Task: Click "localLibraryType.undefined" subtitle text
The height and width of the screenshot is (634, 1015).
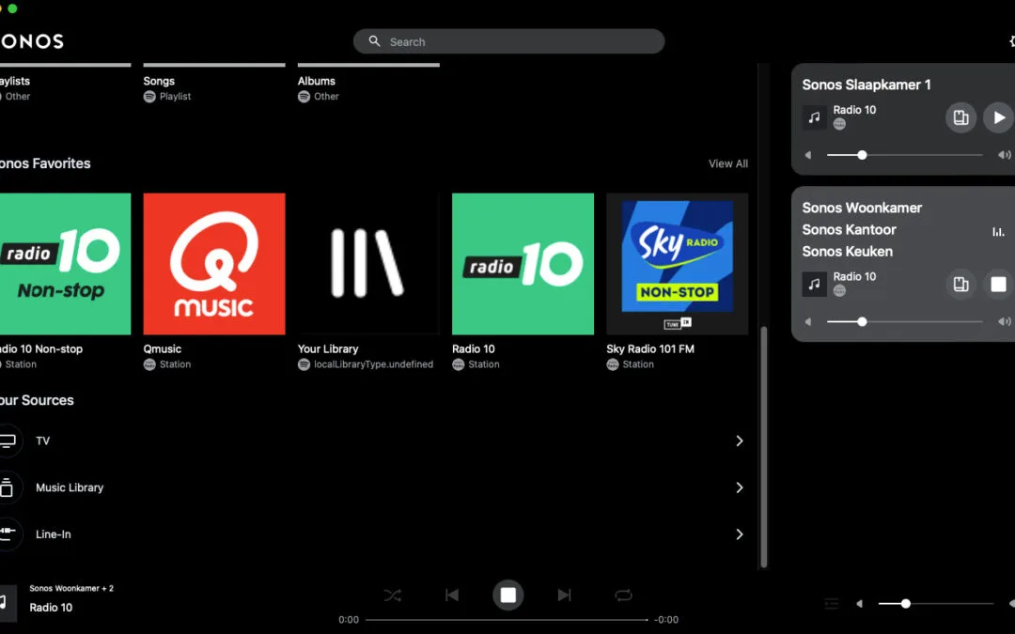Action: 373,364
